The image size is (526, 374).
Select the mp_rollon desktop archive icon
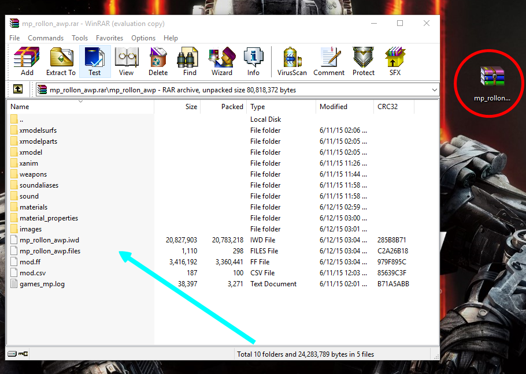tap(491, 81)
